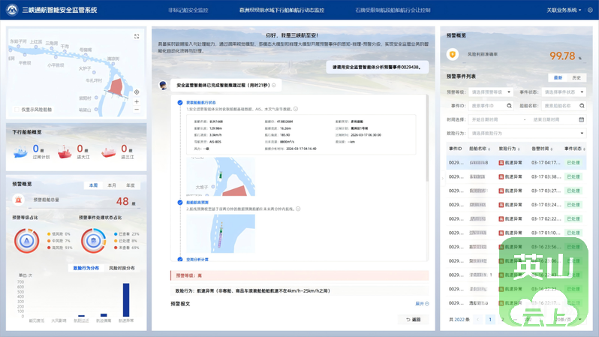Open the 致险行为 dropdown filter
599x337 pixels.
pos(527,133)
